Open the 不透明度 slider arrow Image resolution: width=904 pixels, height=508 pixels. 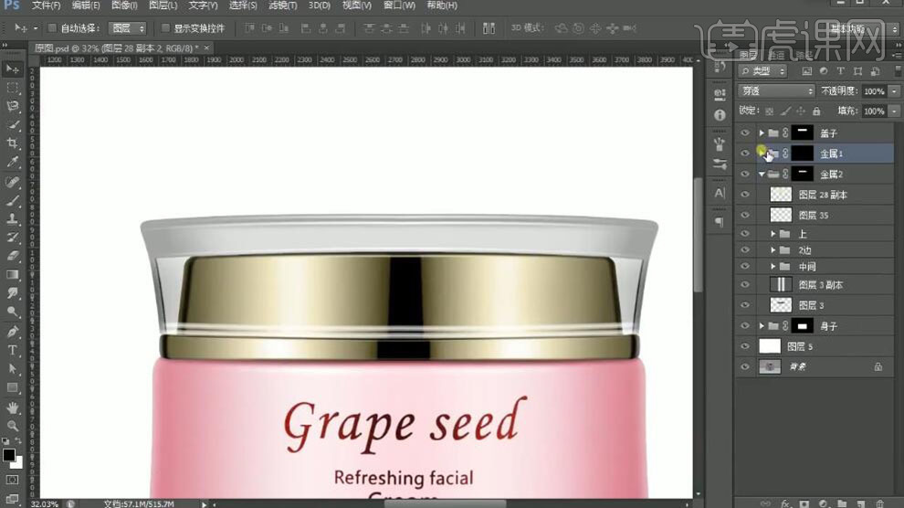[894, 91]
